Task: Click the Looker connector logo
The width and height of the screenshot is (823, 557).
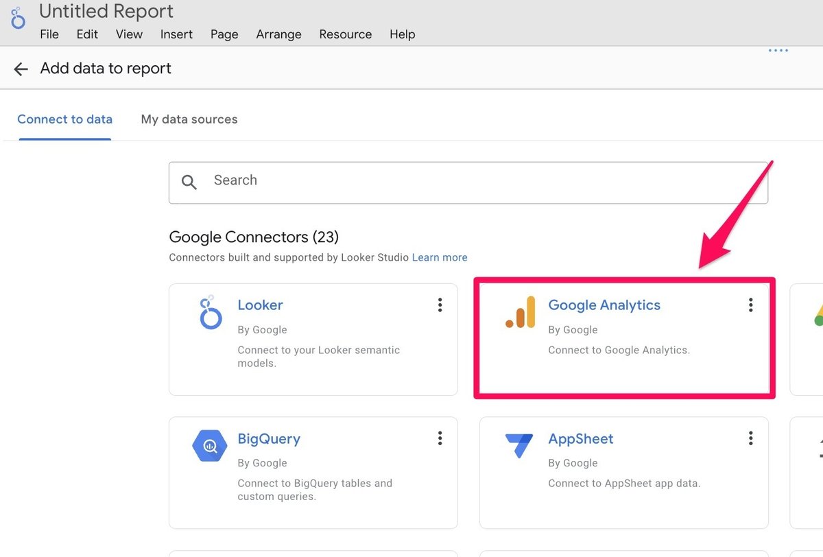Action: (209, 313)
